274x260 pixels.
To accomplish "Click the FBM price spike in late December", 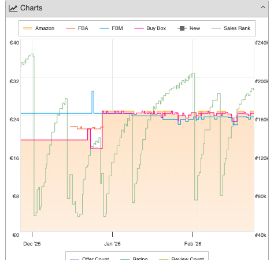I will click(93, 102).
